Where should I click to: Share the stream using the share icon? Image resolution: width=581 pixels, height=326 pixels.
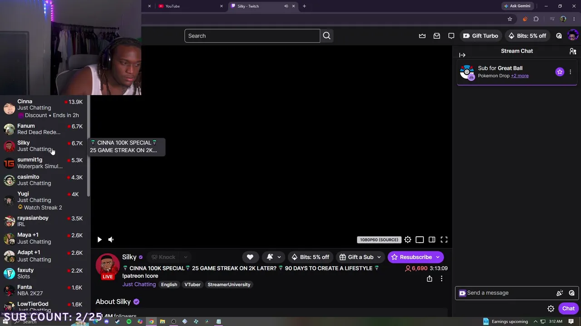[x=429, y=279]
